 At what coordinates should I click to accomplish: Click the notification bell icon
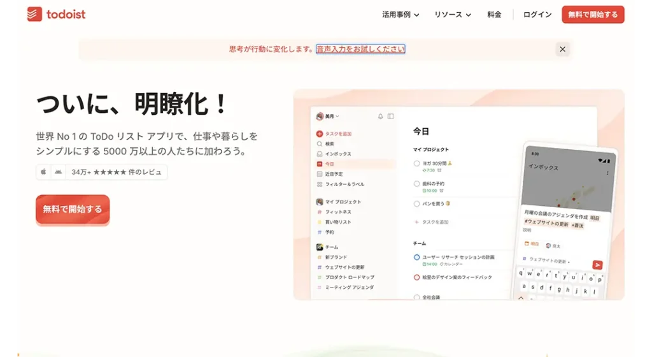[x=381, y=117]
